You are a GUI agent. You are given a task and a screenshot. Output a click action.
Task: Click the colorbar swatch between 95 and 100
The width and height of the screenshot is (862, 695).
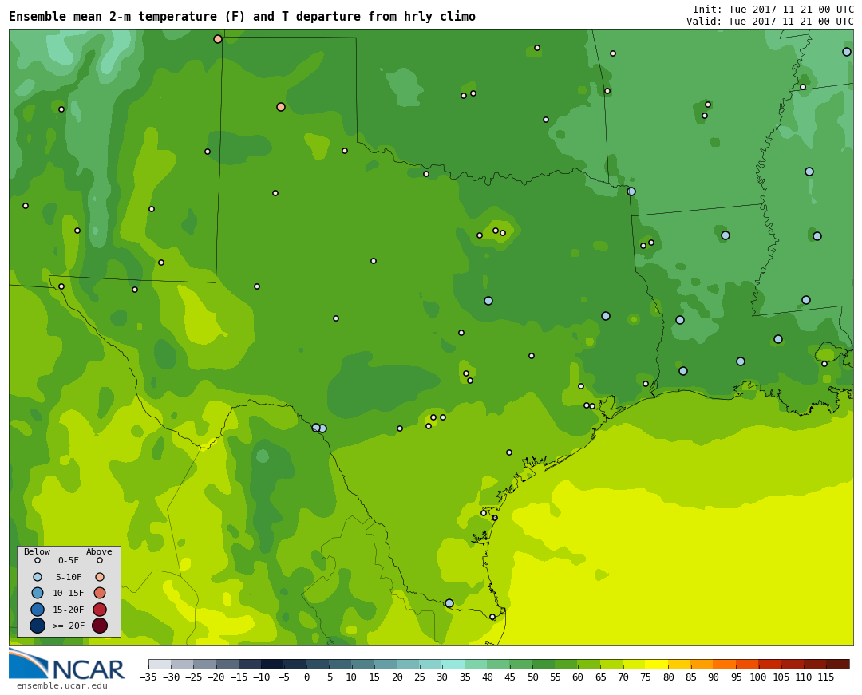pyautogui.click(x=747, y=664)
